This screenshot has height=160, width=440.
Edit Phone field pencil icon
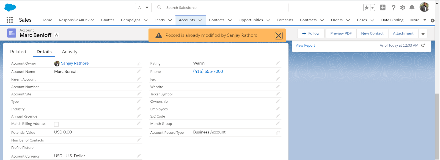[x=278, y=71]
